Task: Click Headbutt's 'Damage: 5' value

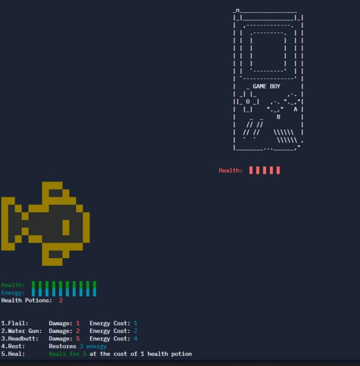Action: (x=64, y=339)
